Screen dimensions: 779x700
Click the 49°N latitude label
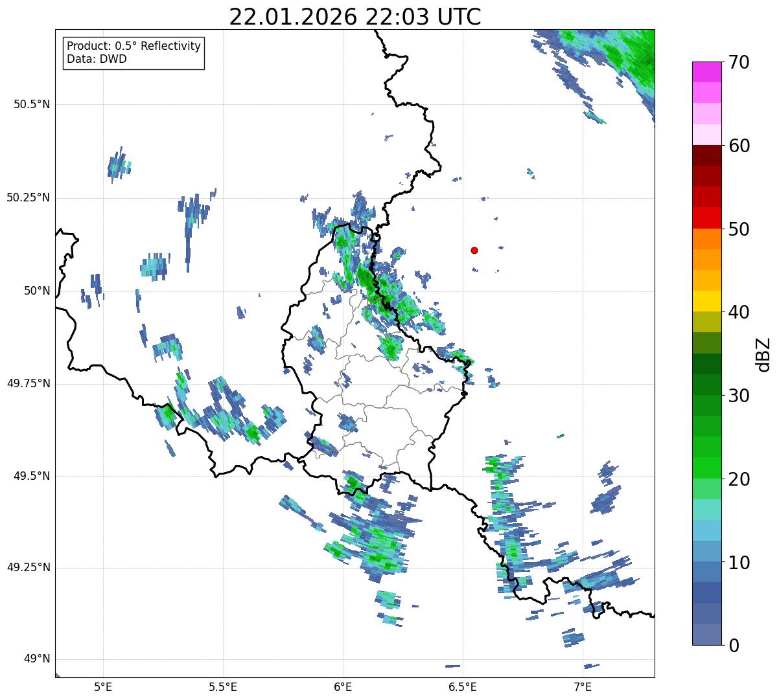pos(38,659)
